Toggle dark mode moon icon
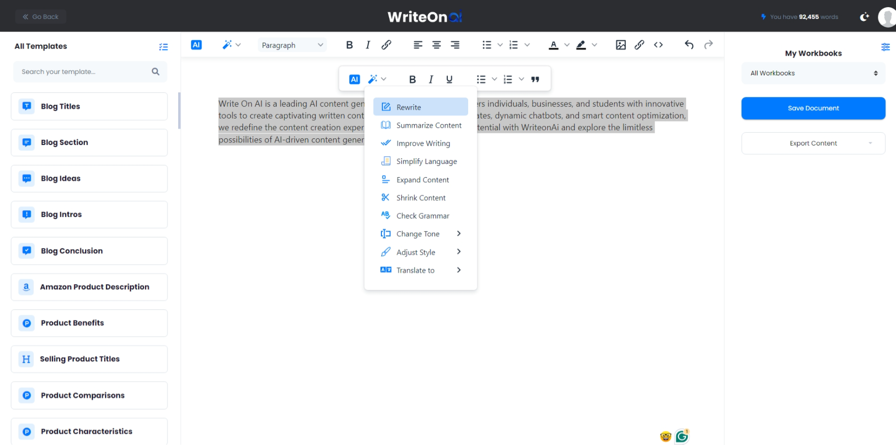Viewport: 896px width, 445px height. coord(864,17)
